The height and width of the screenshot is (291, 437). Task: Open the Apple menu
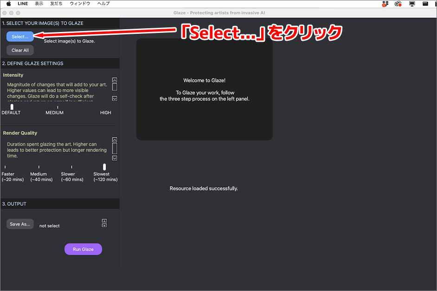coord(9,4)
